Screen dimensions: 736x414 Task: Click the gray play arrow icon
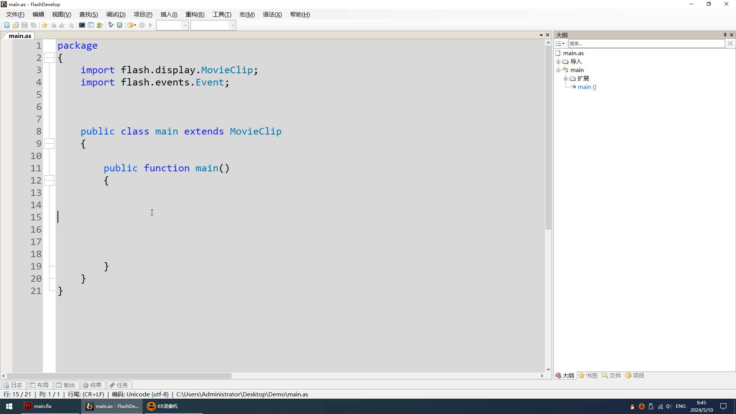point(151,25)
